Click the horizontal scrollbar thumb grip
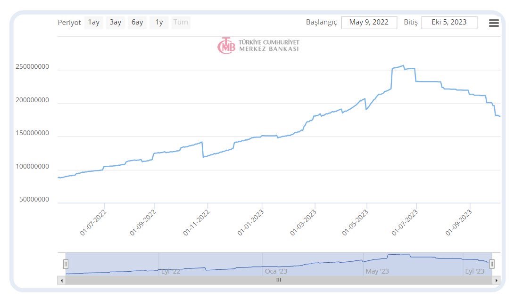 [x=279, y=280]
